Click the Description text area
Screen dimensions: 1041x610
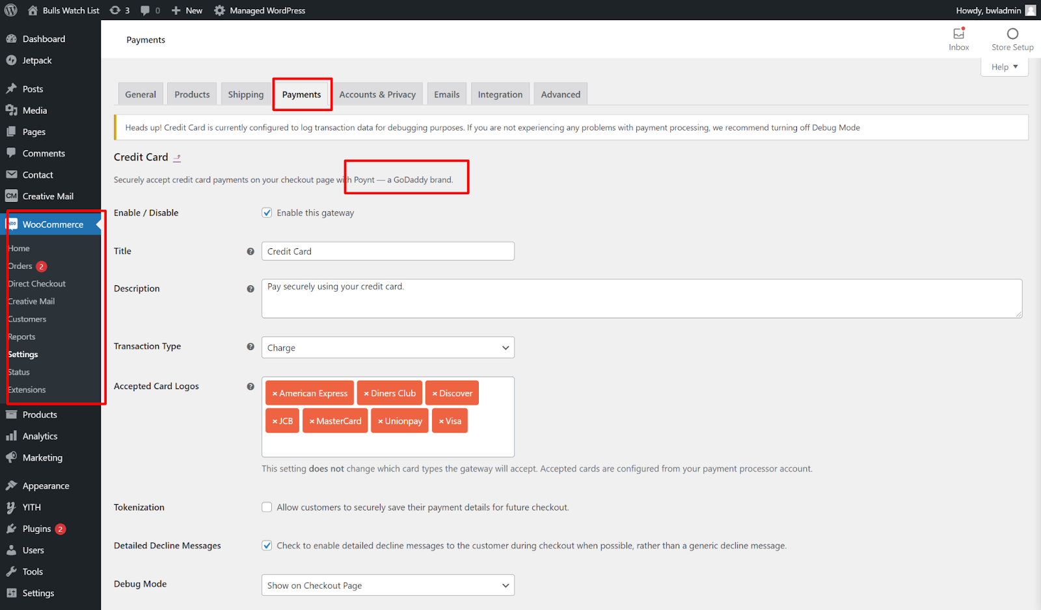[642, 299]
